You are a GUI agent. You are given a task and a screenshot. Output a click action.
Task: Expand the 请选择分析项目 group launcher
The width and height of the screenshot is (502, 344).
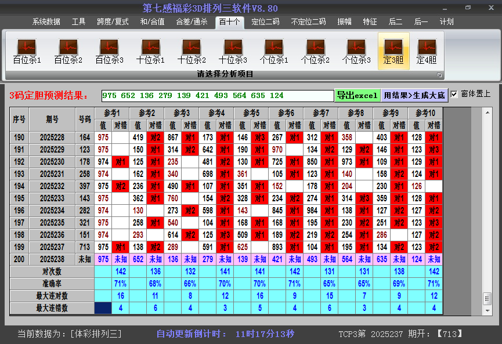439,75
